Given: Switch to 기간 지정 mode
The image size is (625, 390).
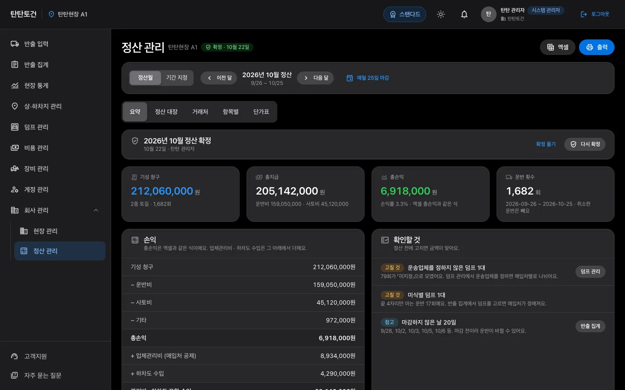Looking at the screenshot, I should click(177, 78).
